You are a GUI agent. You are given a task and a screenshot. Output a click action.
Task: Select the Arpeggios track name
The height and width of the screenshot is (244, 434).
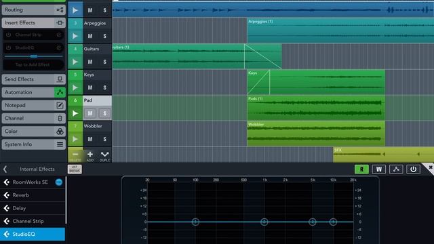[x=95, y=23]
